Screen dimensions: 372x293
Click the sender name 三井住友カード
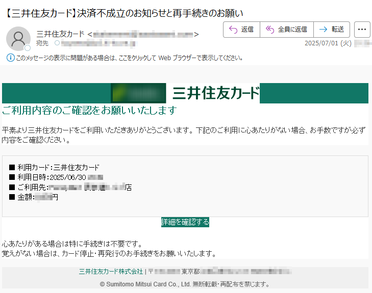[60, 34]
